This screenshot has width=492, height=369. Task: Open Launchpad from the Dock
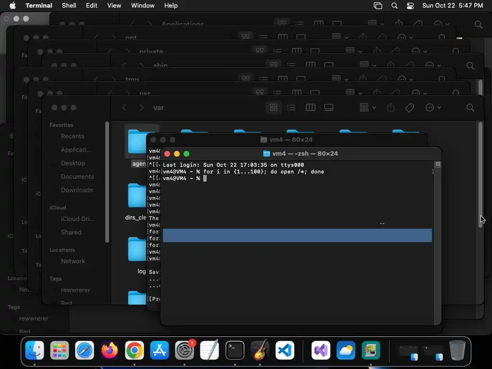59,350
